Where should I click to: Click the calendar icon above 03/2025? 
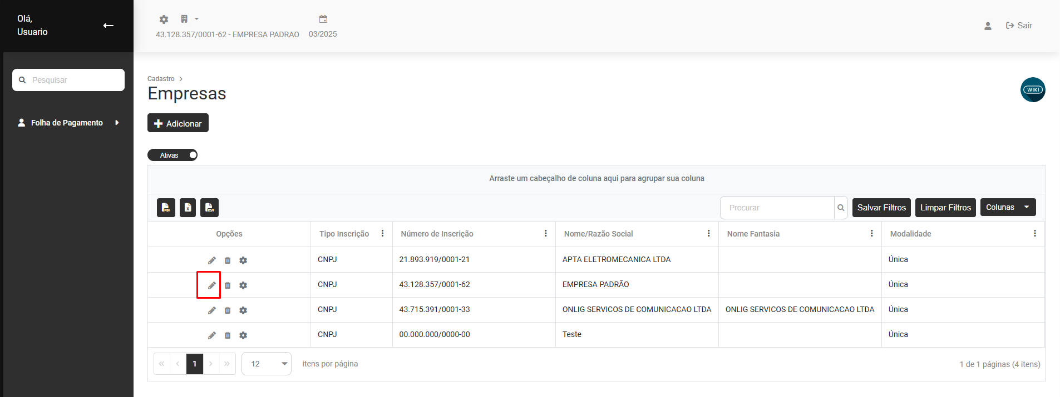pyautogui.click(x=323, y=19)
